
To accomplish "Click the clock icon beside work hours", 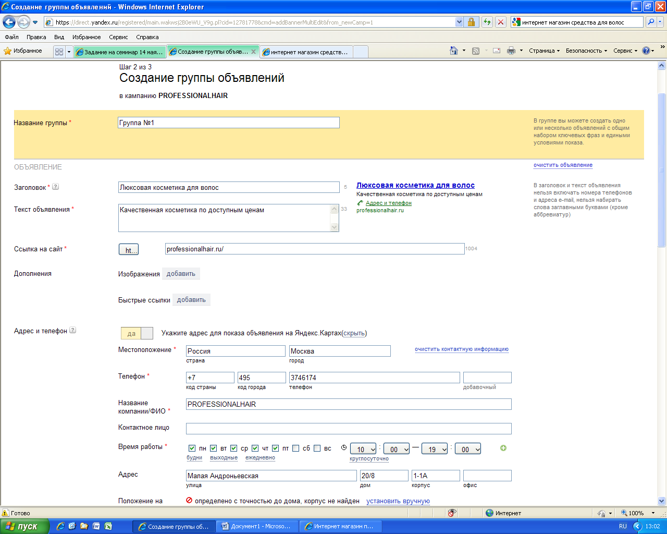I will coord(343,448).
